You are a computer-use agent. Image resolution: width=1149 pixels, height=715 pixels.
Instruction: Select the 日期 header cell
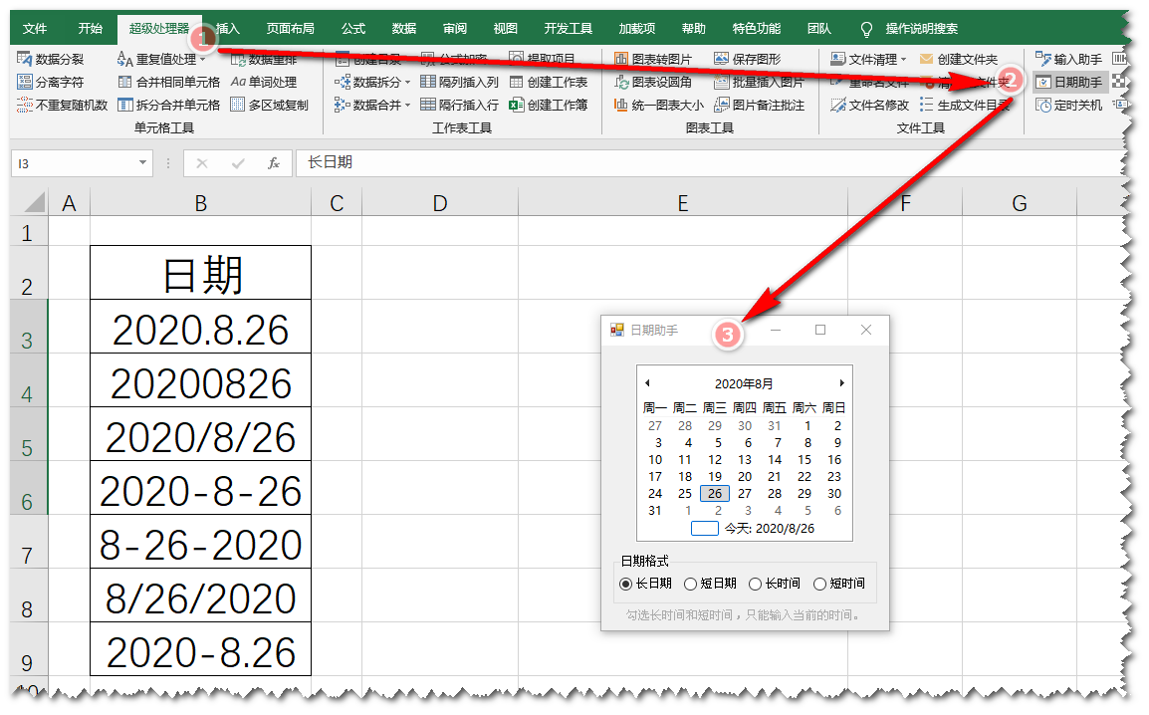(x=201, y=273)
